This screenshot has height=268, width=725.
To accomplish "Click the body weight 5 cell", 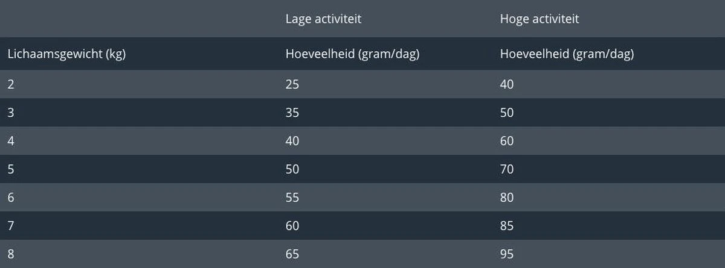I will pos(11,169).
